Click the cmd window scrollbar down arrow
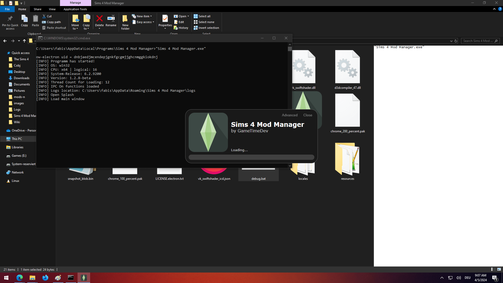This screenshot has width=503, height=283. [290, 166]
